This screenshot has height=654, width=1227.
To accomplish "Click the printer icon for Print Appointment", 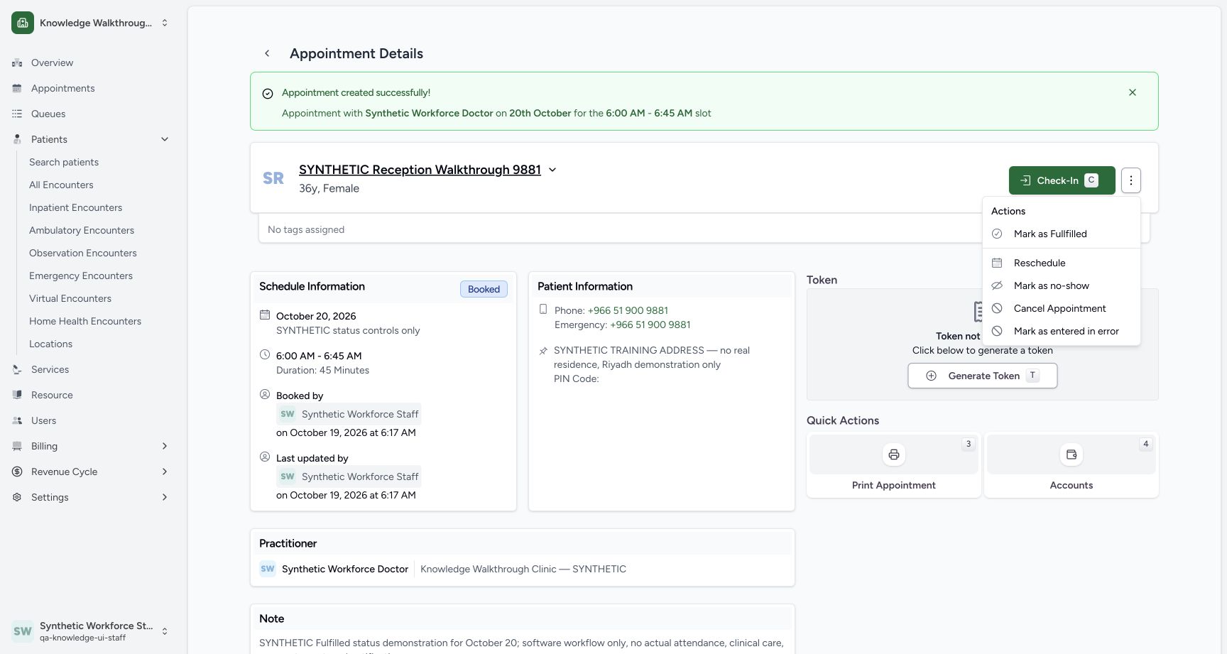I will pyautogui.click(x=894, y=454).
